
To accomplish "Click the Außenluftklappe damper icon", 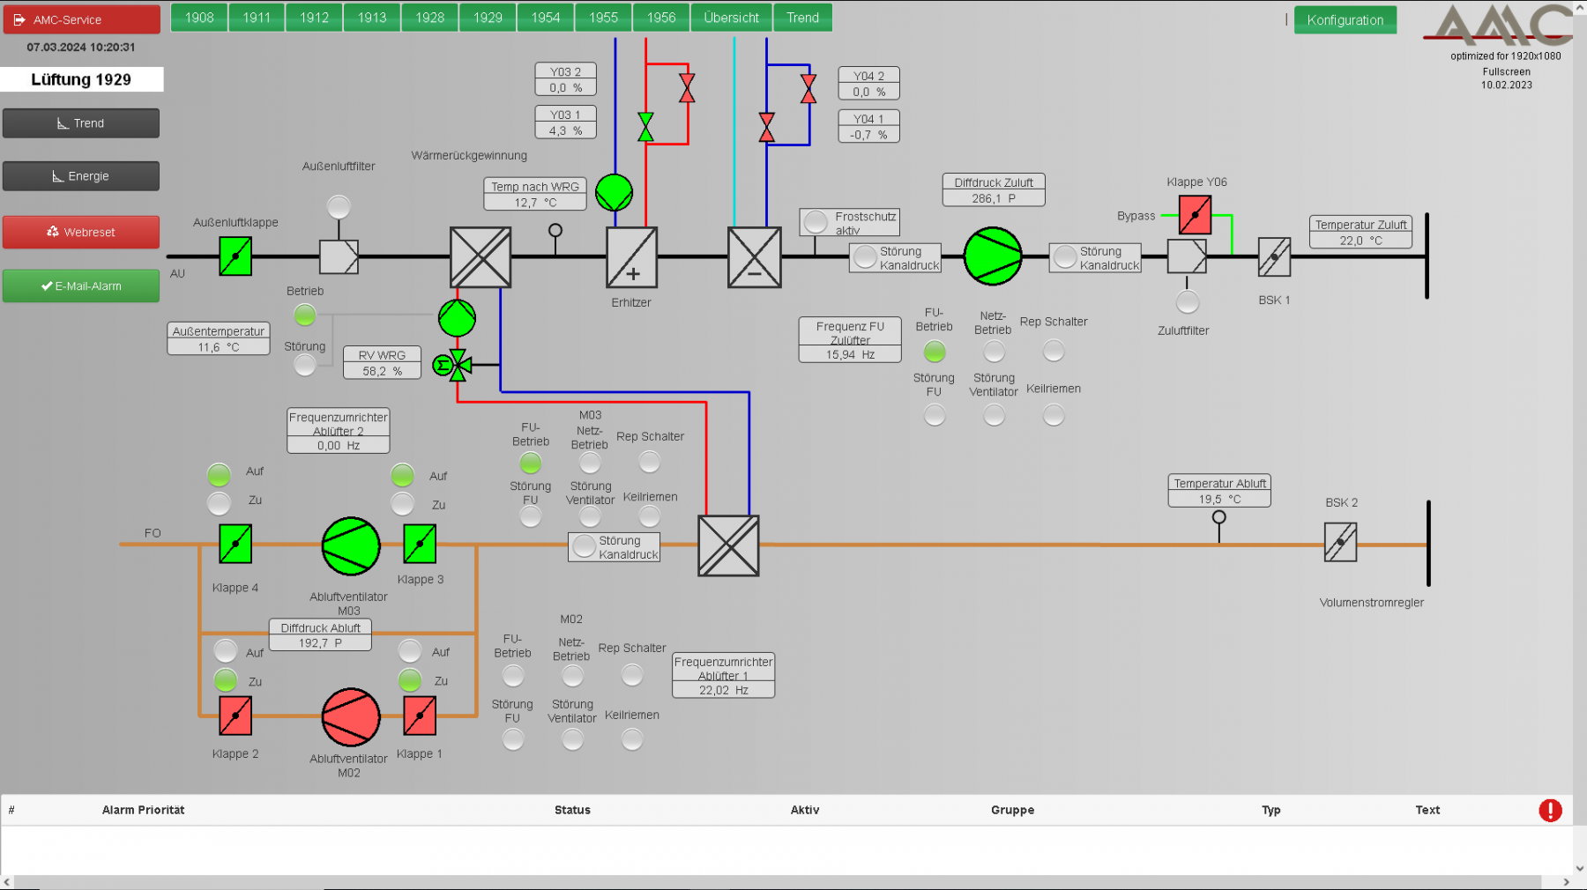I will coord(235,256).
